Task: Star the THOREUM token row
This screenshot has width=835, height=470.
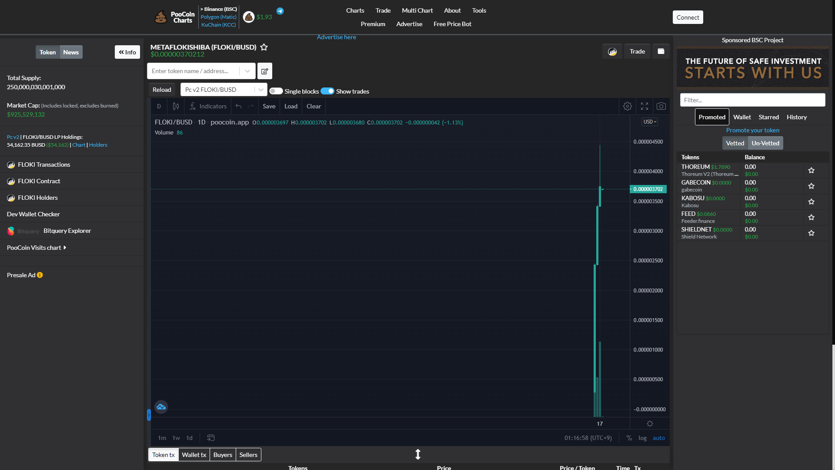Action: coord(811,171)
